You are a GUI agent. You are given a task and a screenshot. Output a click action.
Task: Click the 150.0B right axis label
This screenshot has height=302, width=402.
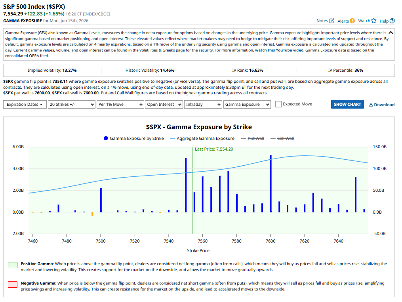[380, 147]
